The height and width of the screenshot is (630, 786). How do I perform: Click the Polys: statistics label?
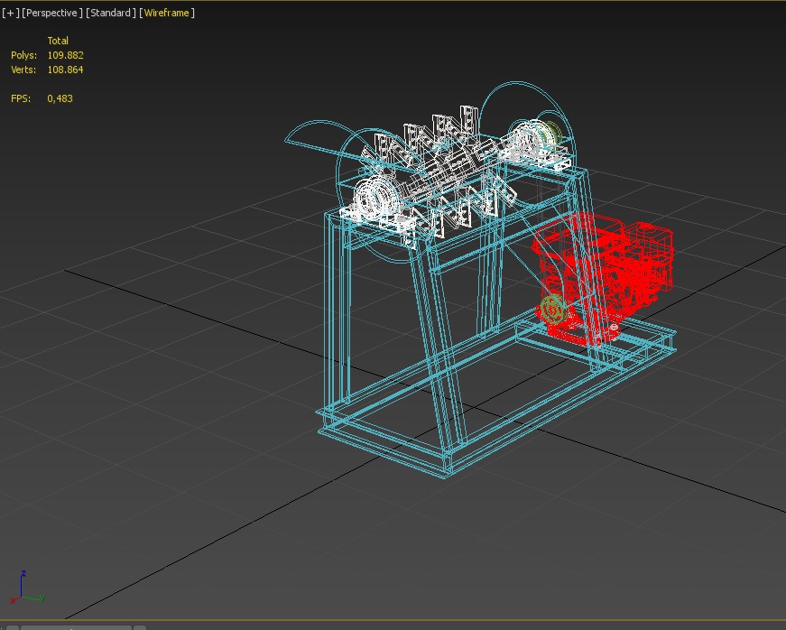(24, 55)
